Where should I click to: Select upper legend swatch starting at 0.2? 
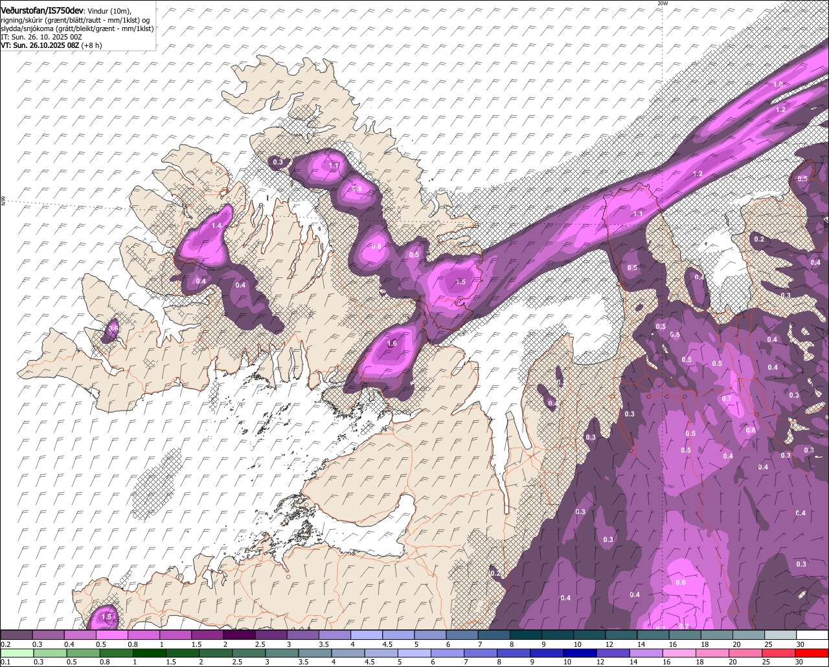point(16,635)
